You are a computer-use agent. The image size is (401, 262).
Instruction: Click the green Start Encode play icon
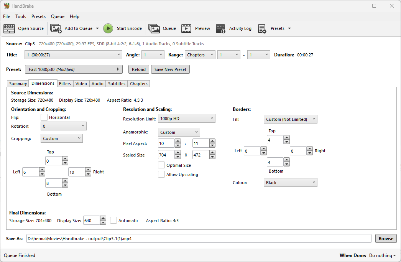click(108, 28)
